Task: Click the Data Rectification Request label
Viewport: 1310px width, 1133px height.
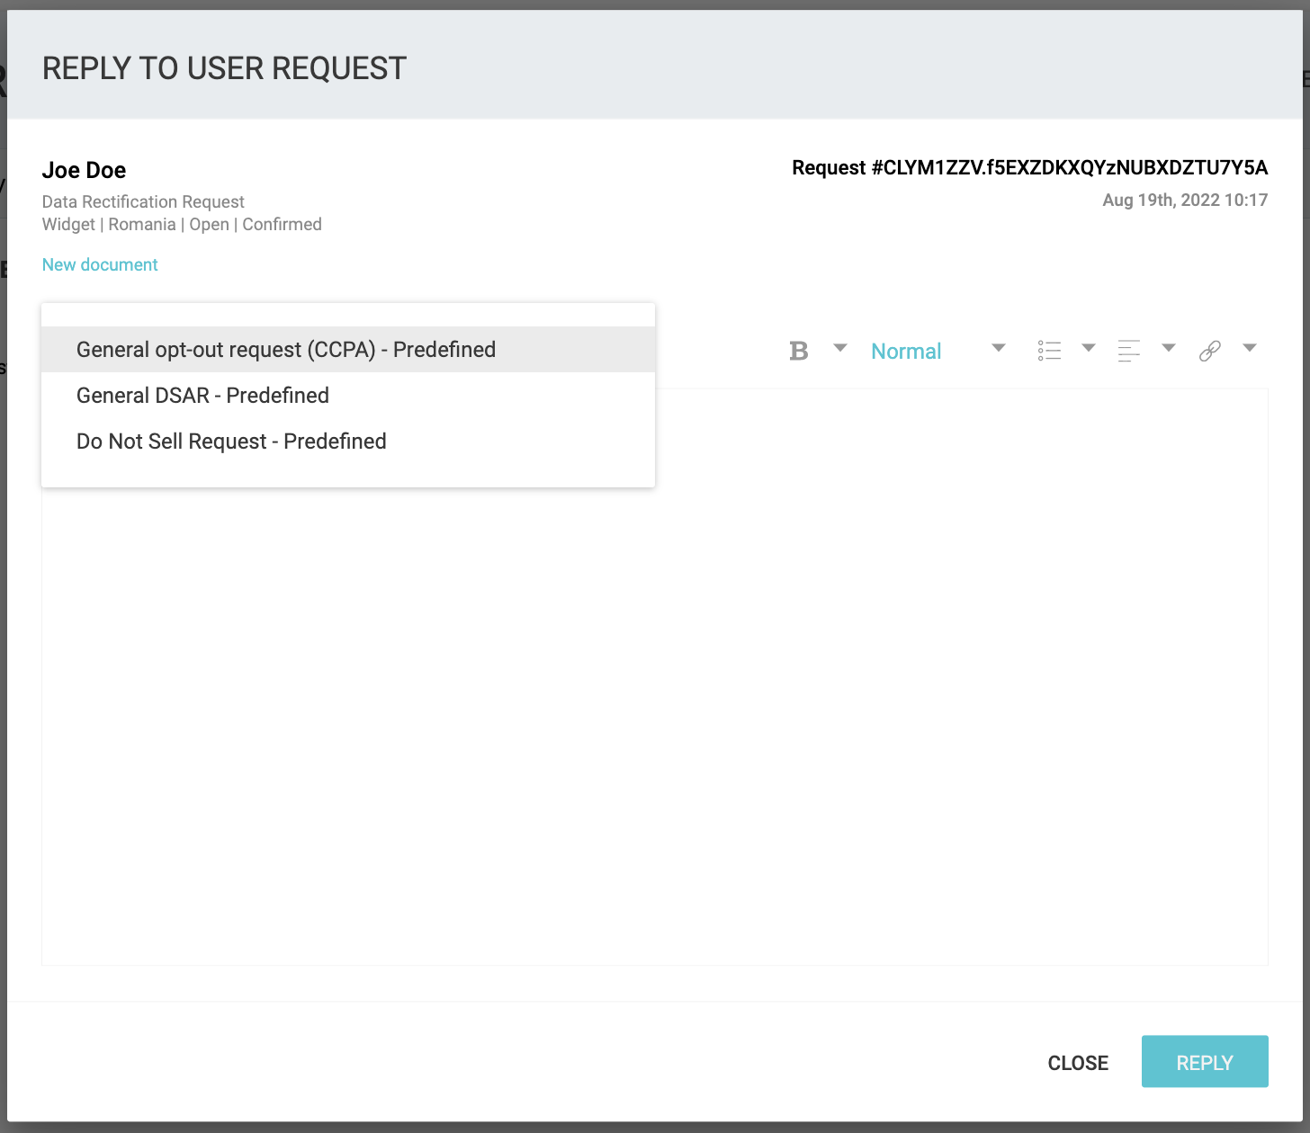Action: [x=143, y=201]
